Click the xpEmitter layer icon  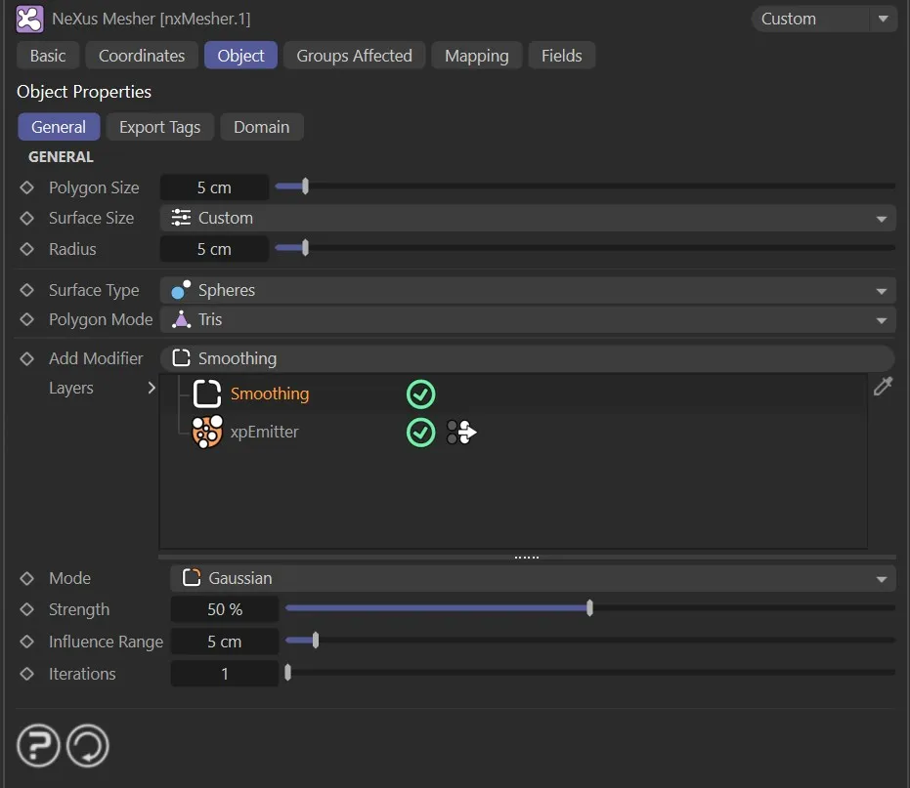[206, 433]
